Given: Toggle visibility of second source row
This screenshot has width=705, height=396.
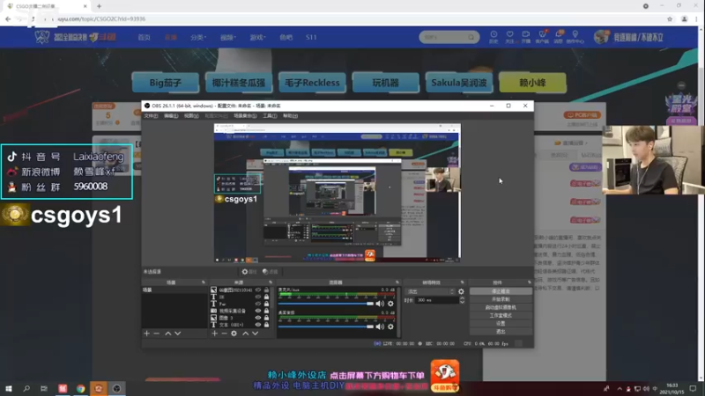Looking at the screenshot, I should [258, 297].
